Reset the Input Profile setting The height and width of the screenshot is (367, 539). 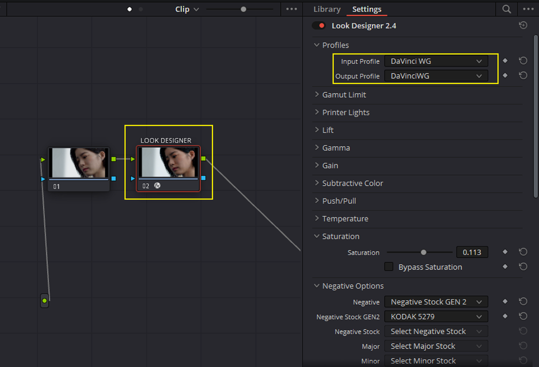tap(523, 61)
